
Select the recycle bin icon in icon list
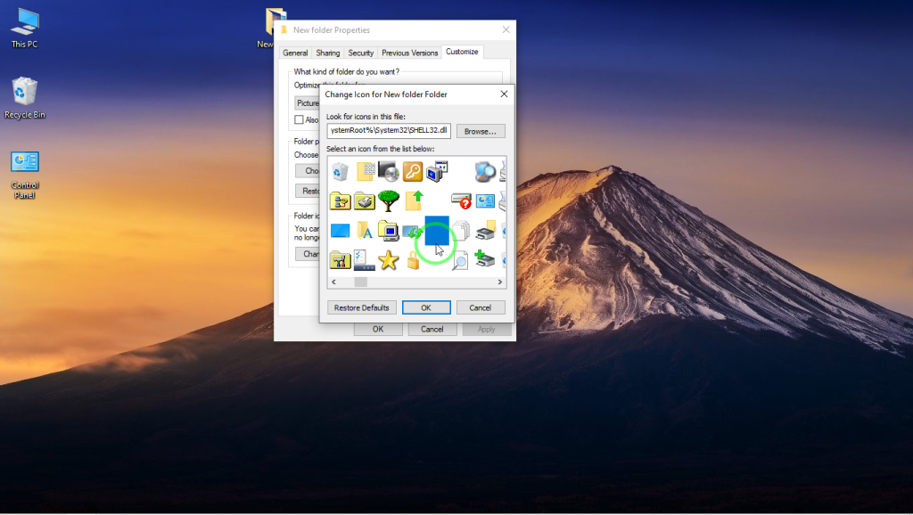tap(340, 171)
